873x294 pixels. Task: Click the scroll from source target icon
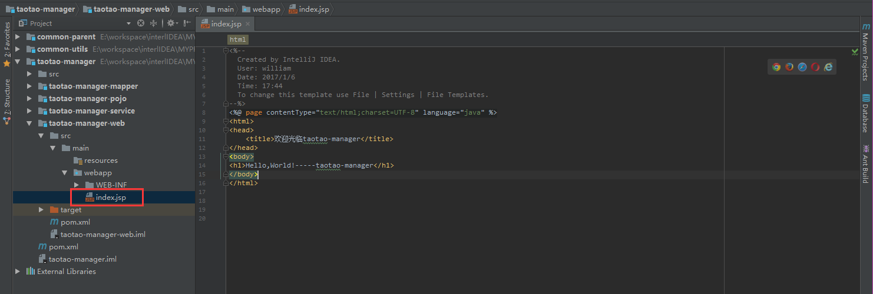[141, 24]
